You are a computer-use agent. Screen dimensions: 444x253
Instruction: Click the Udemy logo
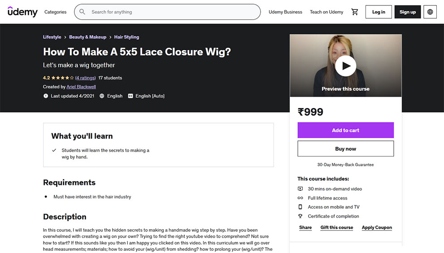[x=23, y=12]
